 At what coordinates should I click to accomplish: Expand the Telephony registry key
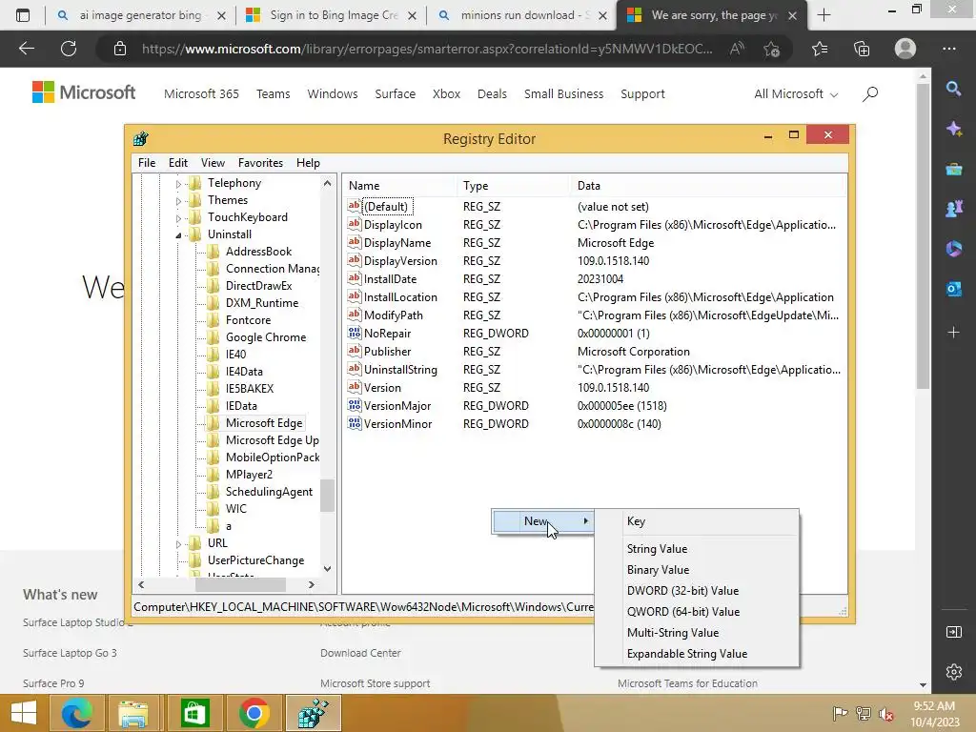tap(178, 184)
